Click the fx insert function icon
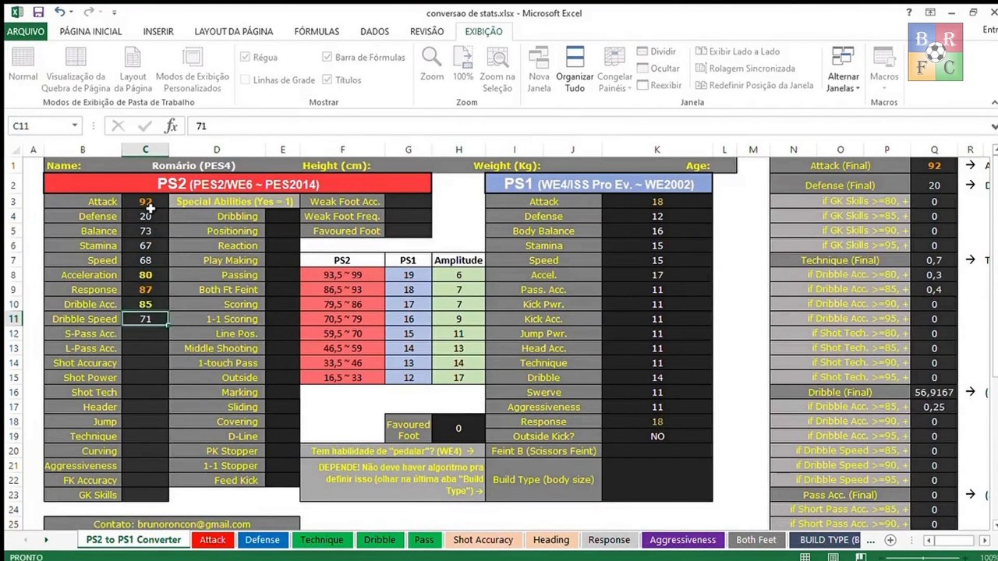Viewport: 998px width, 561px height. click(x=172, y=126)
